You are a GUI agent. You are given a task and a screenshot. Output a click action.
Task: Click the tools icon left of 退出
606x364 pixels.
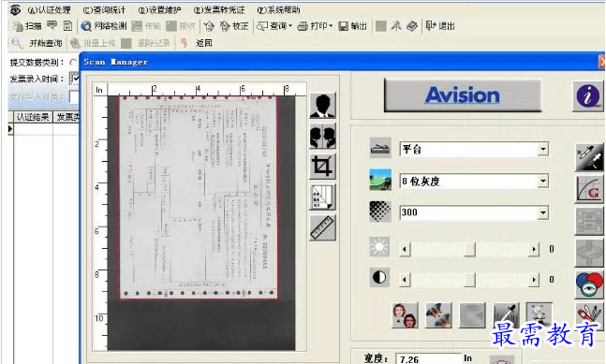click(x=396, y=26)
